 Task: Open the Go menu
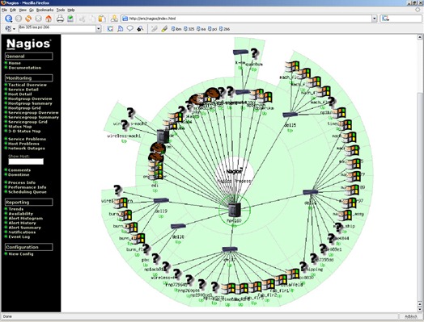click(32, 10)
